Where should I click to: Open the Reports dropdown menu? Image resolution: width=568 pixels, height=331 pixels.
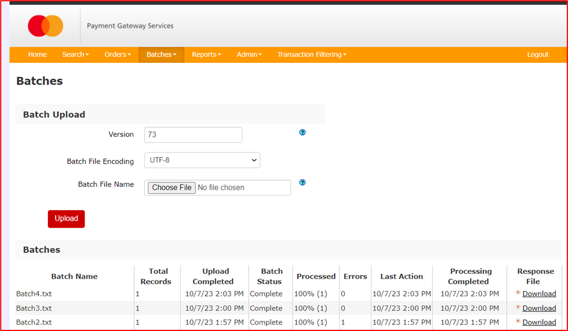(206, 55)
